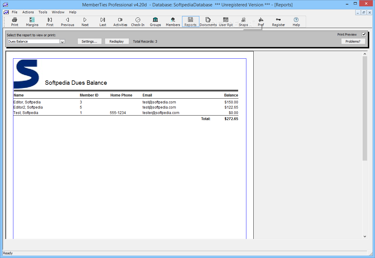
Task: Click the Register key icon
Action: click(x=279, y=22)
